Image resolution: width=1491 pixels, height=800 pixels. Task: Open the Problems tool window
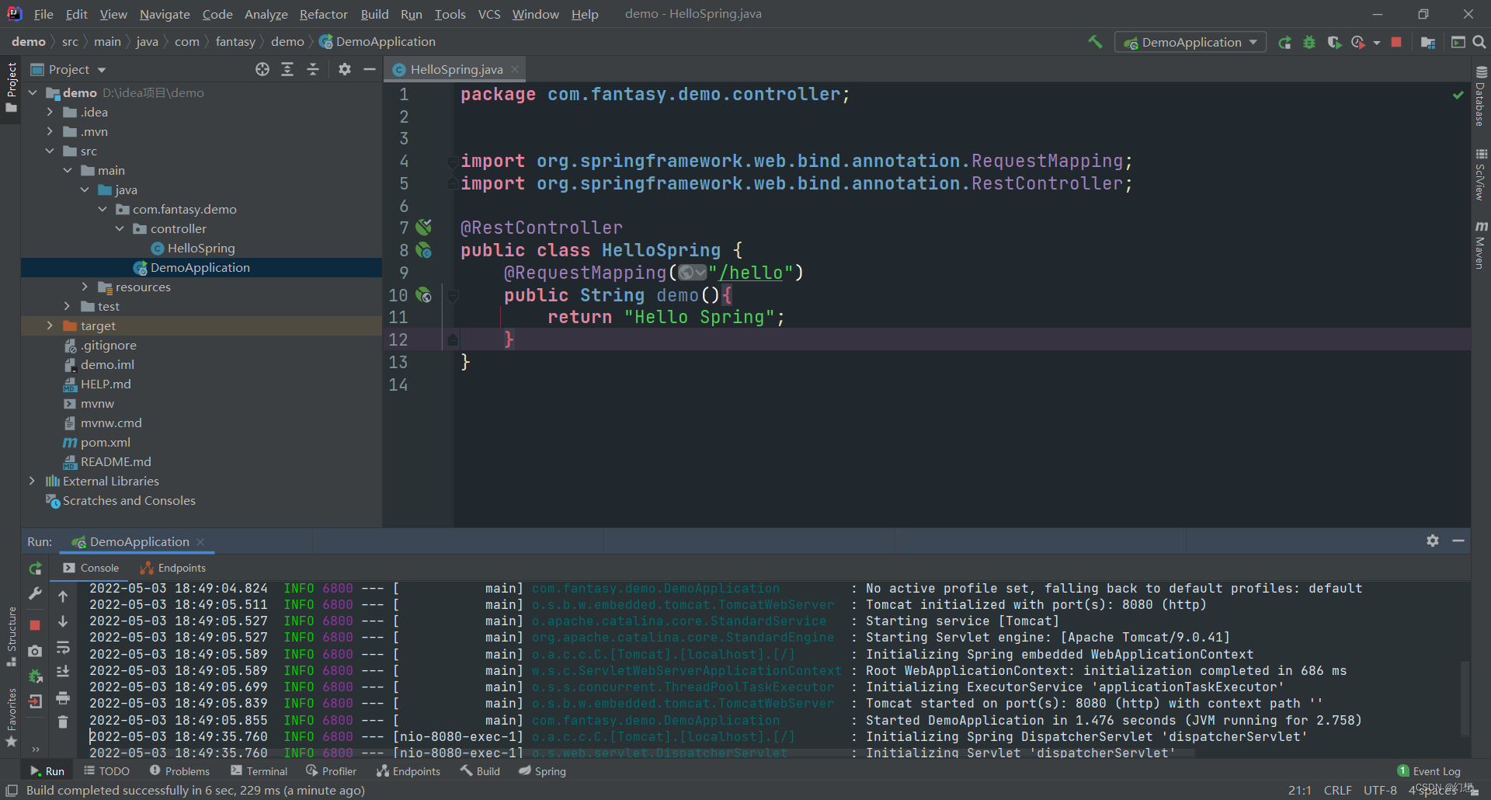(179, 770)
